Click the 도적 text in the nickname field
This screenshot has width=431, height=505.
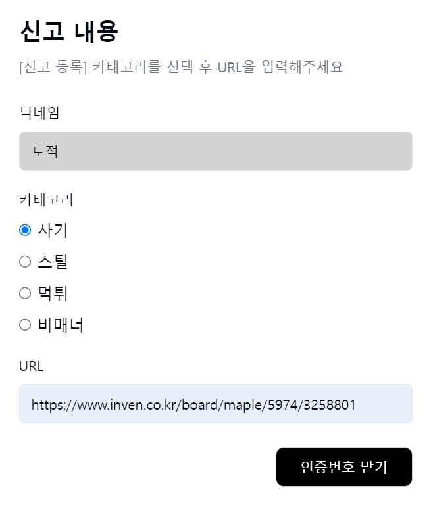[x=45, y=151]
